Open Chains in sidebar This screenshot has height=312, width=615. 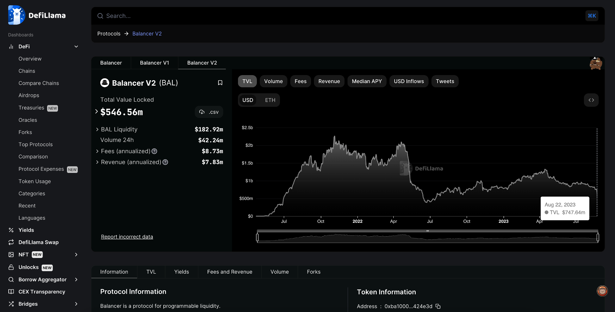27,71
